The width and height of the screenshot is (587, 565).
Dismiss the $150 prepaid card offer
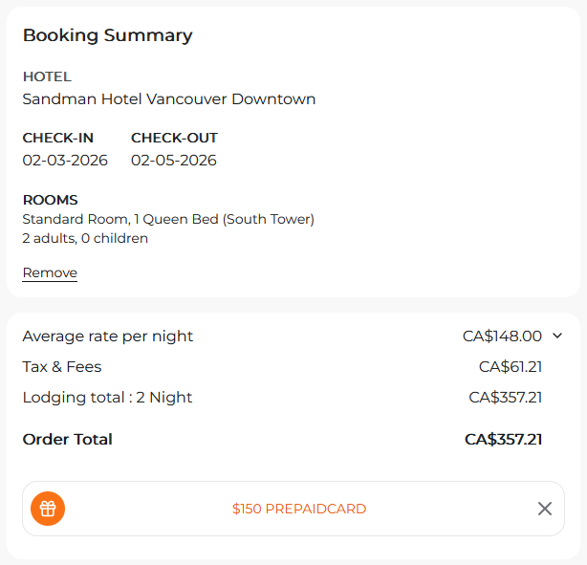(x=545, y=509)
